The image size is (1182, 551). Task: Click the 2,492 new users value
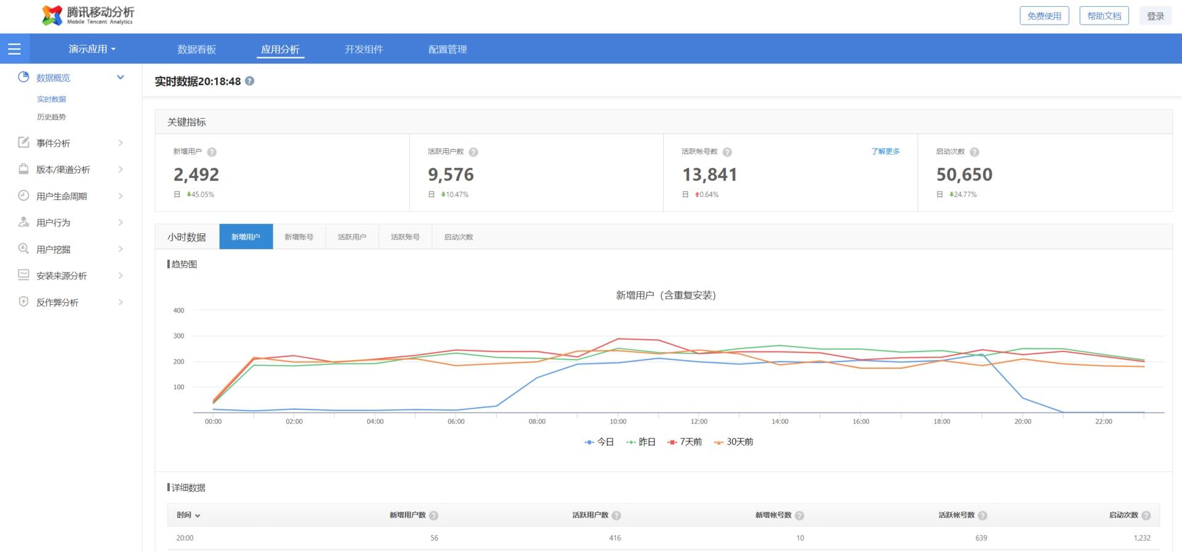coord(196,175)
